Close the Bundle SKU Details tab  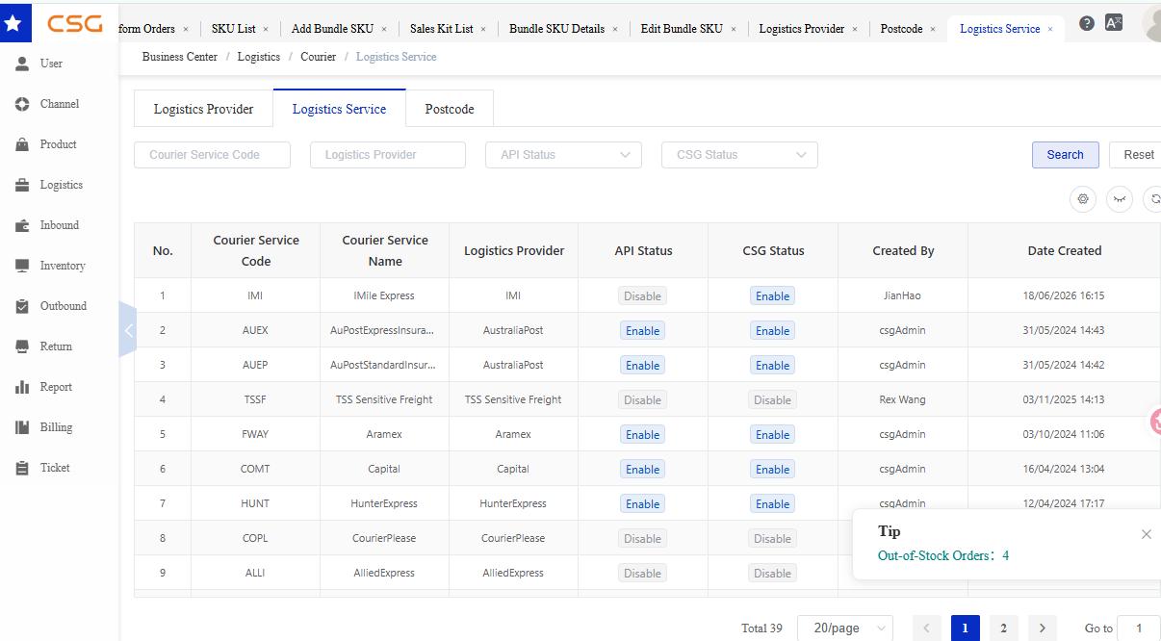(x=615, y=30)
